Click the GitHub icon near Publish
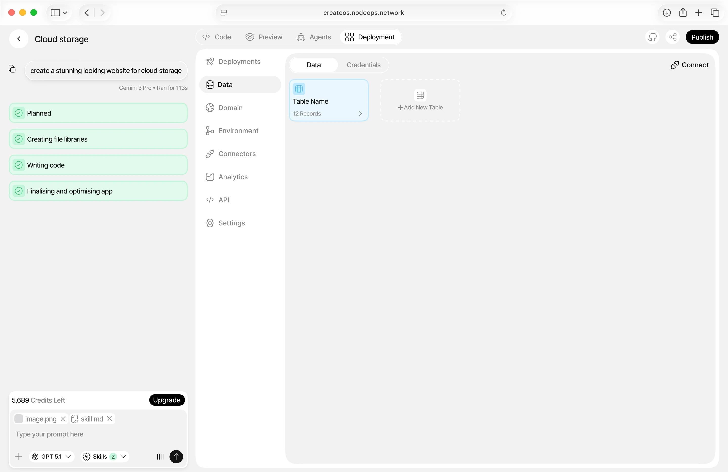The width and height of the screenshot is (728, 472). tap(652, 37)
